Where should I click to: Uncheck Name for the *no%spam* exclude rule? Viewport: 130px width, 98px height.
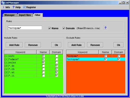click(x=106, y=59)
